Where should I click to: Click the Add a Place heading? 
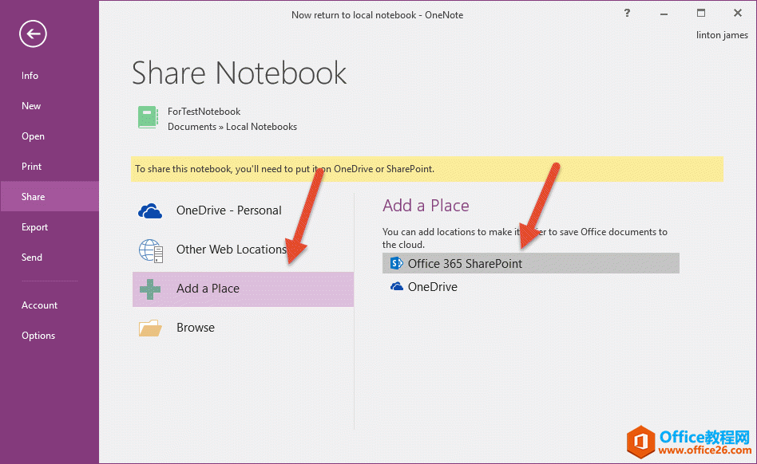[426, 206]
